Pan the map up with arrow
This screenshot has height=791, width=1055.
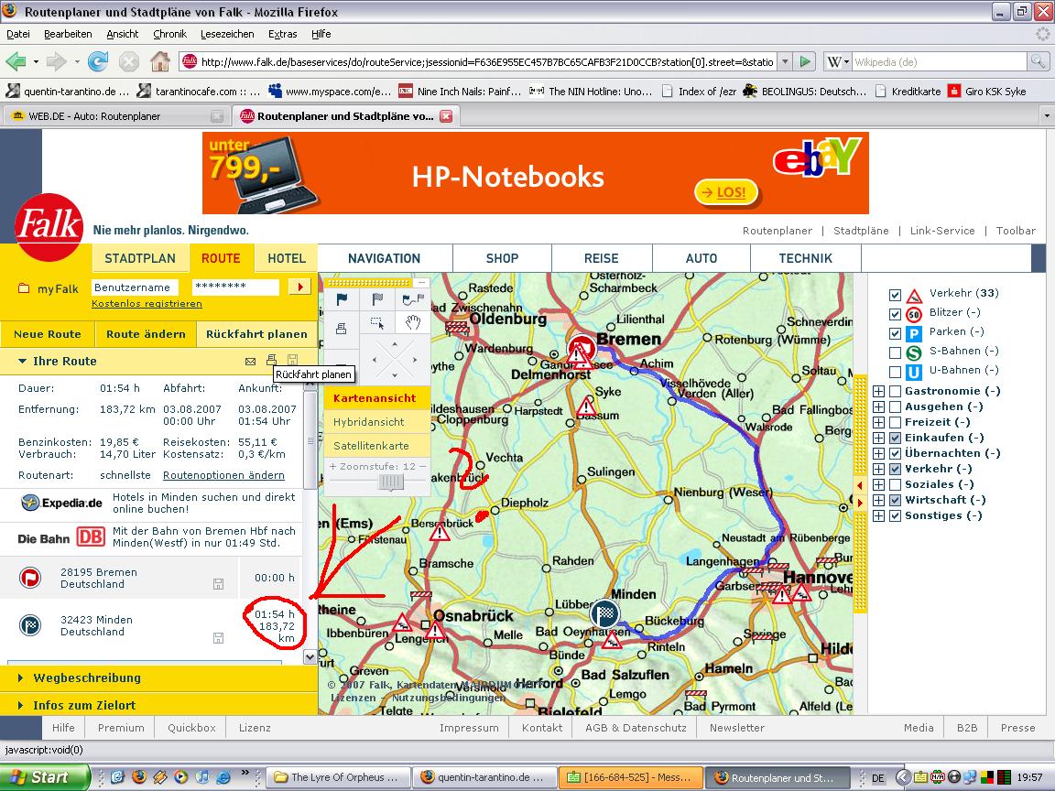[395, 343]
